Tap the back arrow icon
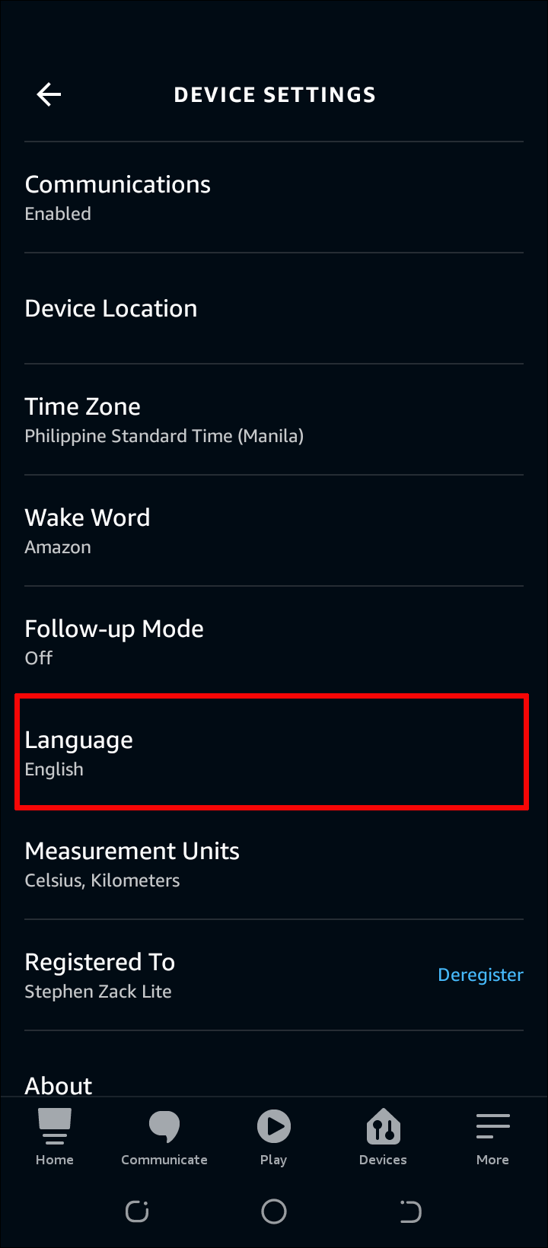548x1248 pixels. (x=49, y=94)
